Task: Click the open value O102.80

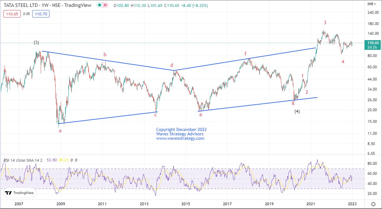Action: (x=121, y=6)
